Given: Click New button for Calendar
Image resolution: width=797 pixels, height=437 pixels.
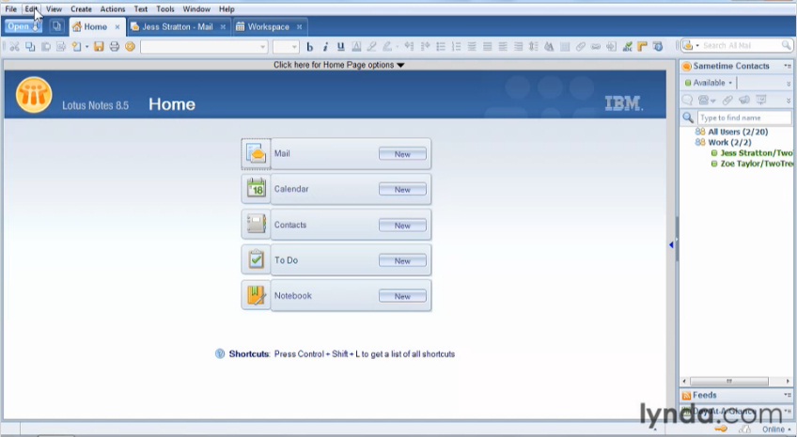Looking at the screenshot, I should (x=402, y=190).
